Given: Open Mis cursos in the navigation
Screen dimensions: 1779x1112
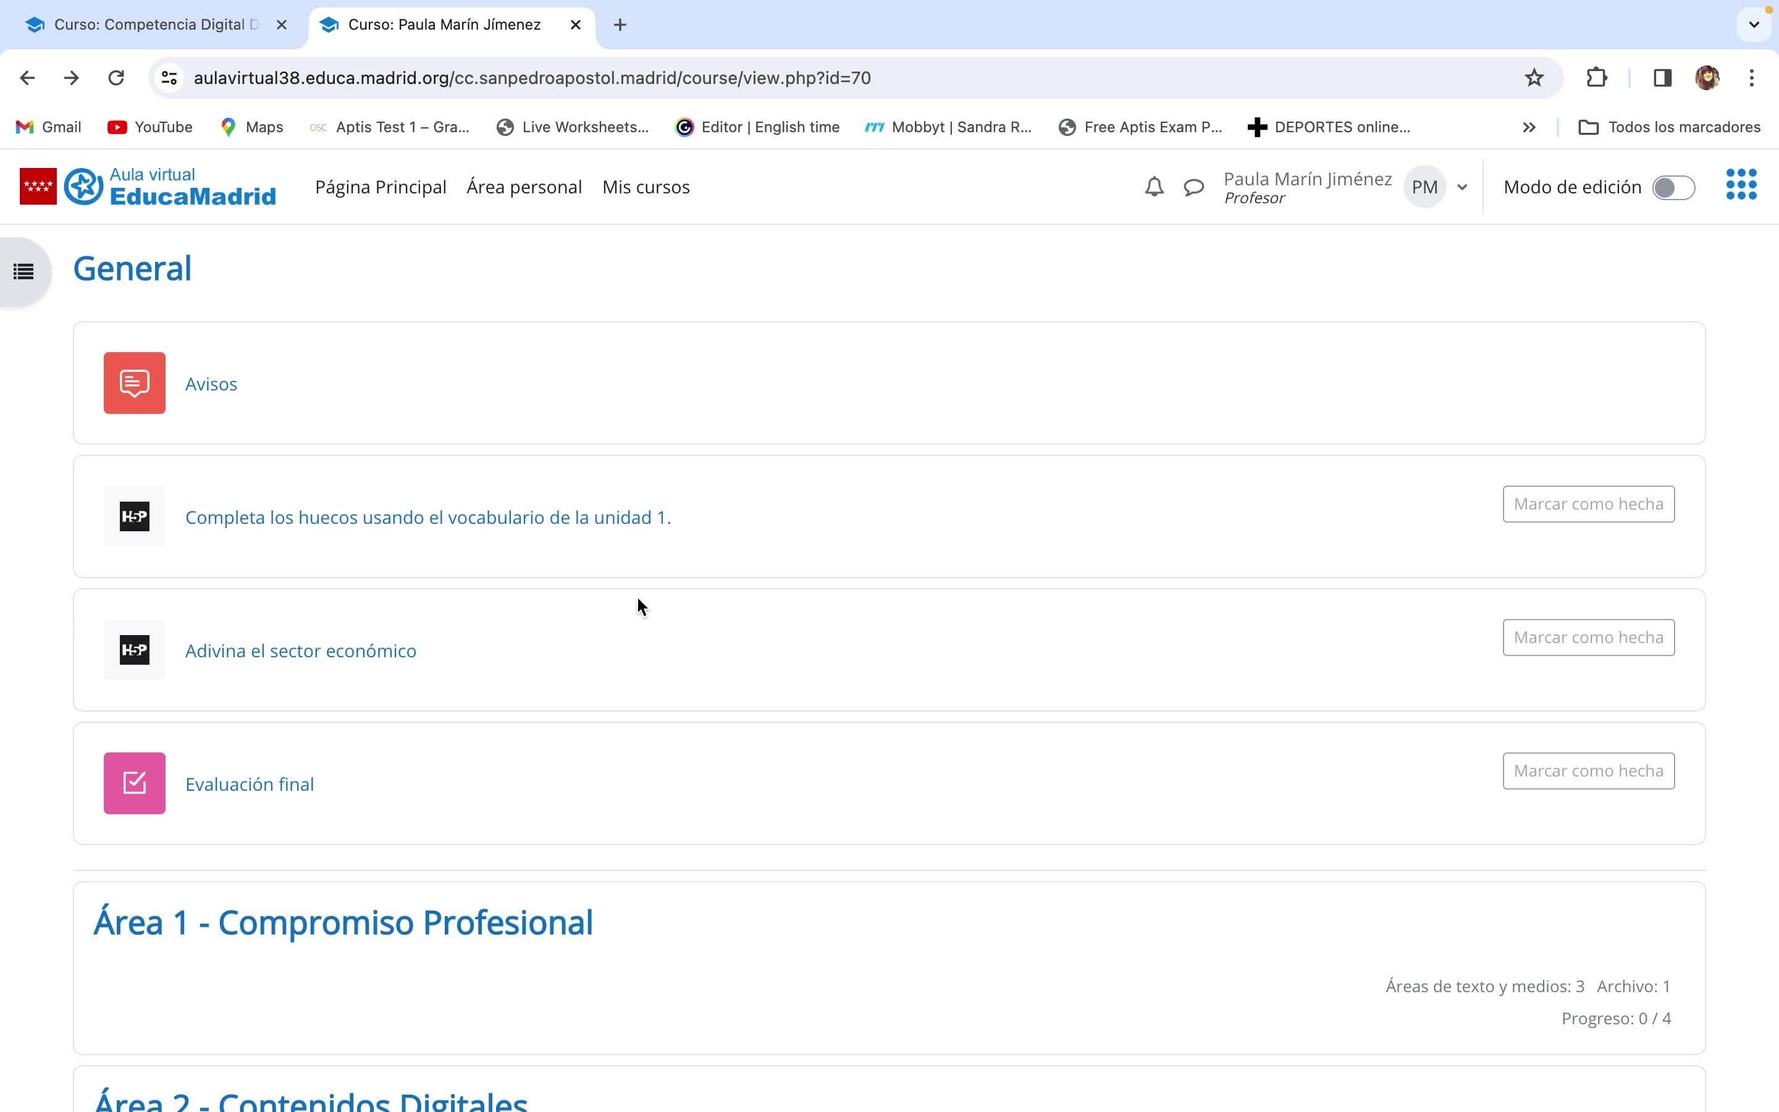Looking at the screenshot, I should (646, 188).
